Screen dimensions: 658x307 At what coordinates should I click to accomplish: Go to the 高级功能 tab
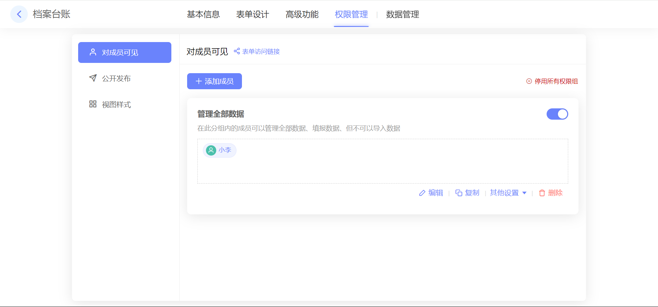click(x=302, y=14)
